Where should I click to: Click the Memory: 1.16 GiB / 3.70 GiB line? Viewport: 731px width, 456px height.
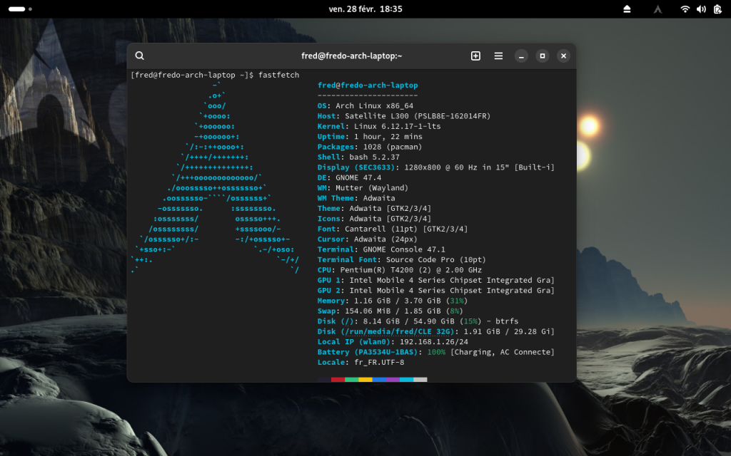point(393,300)
